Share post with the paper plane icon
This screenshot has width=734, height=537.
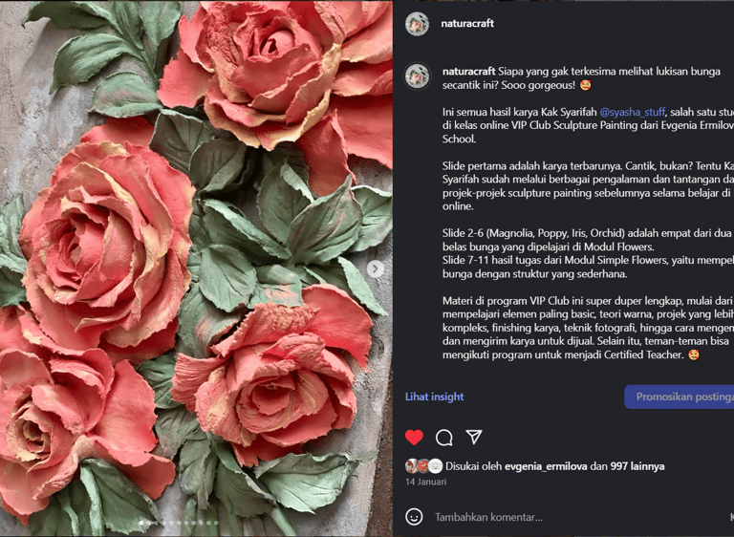(474, 437)
